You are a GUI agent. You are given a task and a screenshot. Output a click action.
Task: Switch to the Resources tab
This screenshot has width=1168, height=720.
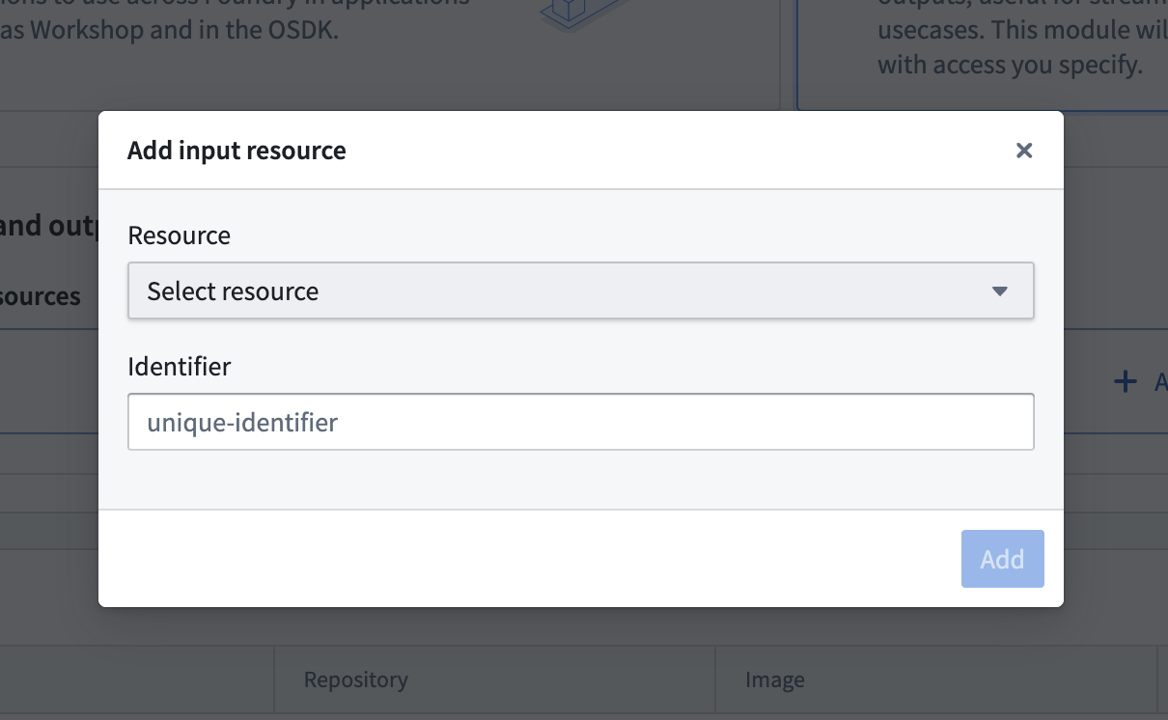[39, 296]
